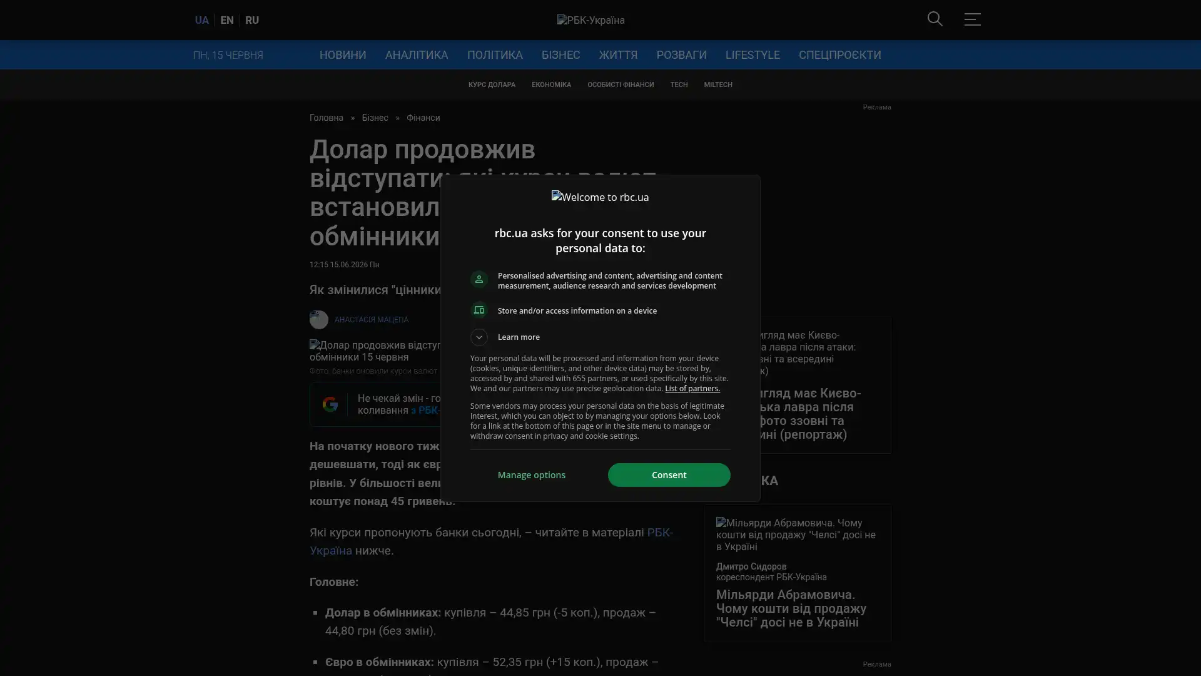This screenshot has width=1201, height=676.
Task: Click the Фінанси breadcrumb
Action: 423,118
